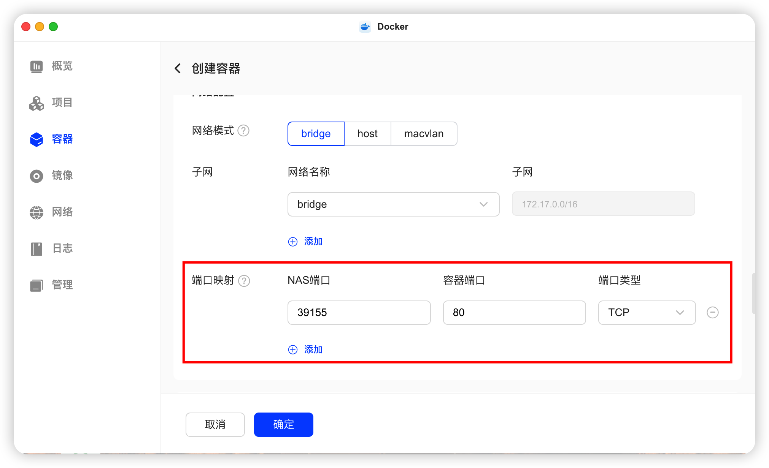
Task: Switch network mode to host
Action: pyautogui.click(x=367, y=134)
